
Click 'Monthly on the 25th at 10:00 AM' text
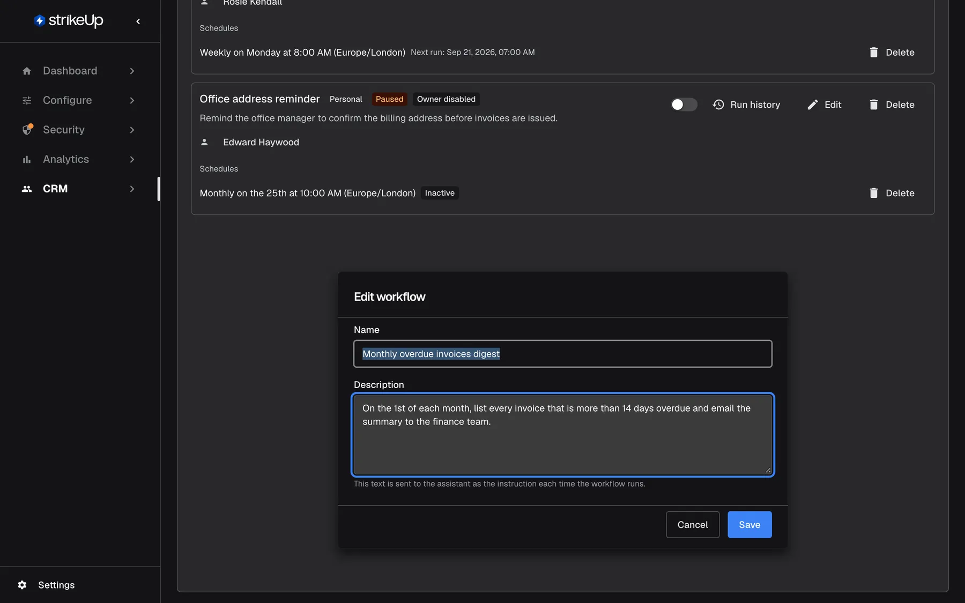271,193
